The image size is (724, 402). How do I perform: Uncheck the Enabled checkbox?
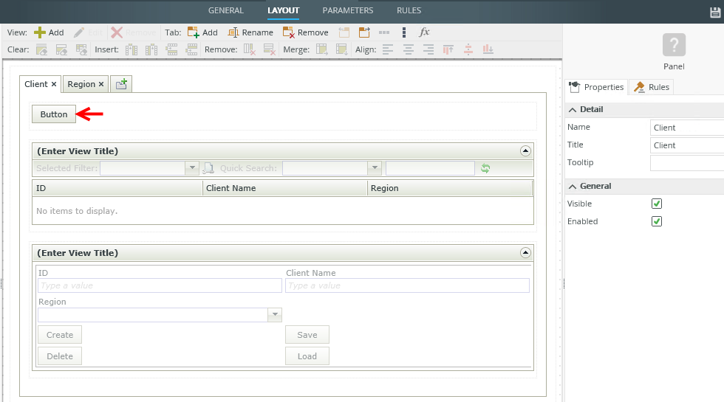657,221
